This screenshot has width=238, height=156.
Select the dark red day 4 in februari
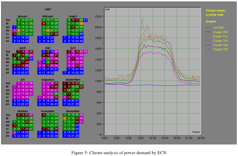pyautogui.click(x=44, y=23)
